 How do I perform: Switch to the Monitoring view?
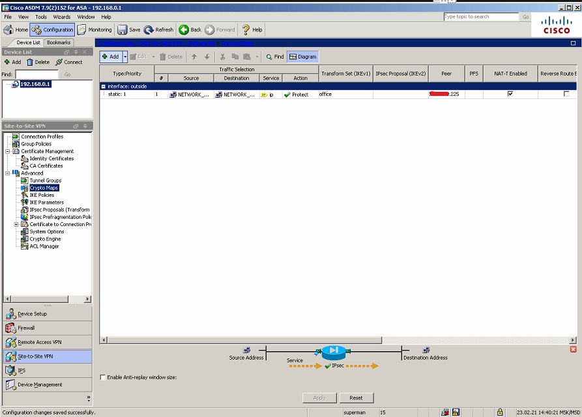click(x=95, y=30)
